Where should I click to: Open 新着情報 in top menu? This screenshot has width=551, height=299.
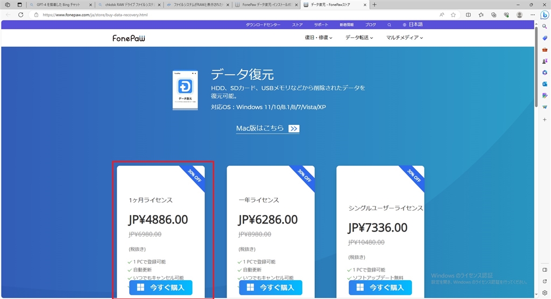tap(347, 25)
